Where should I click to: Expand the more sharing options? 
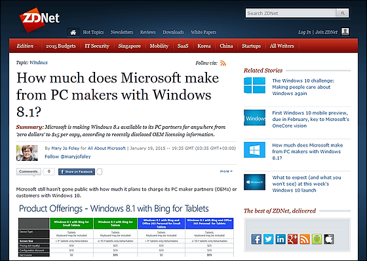(x=226, y=171)
